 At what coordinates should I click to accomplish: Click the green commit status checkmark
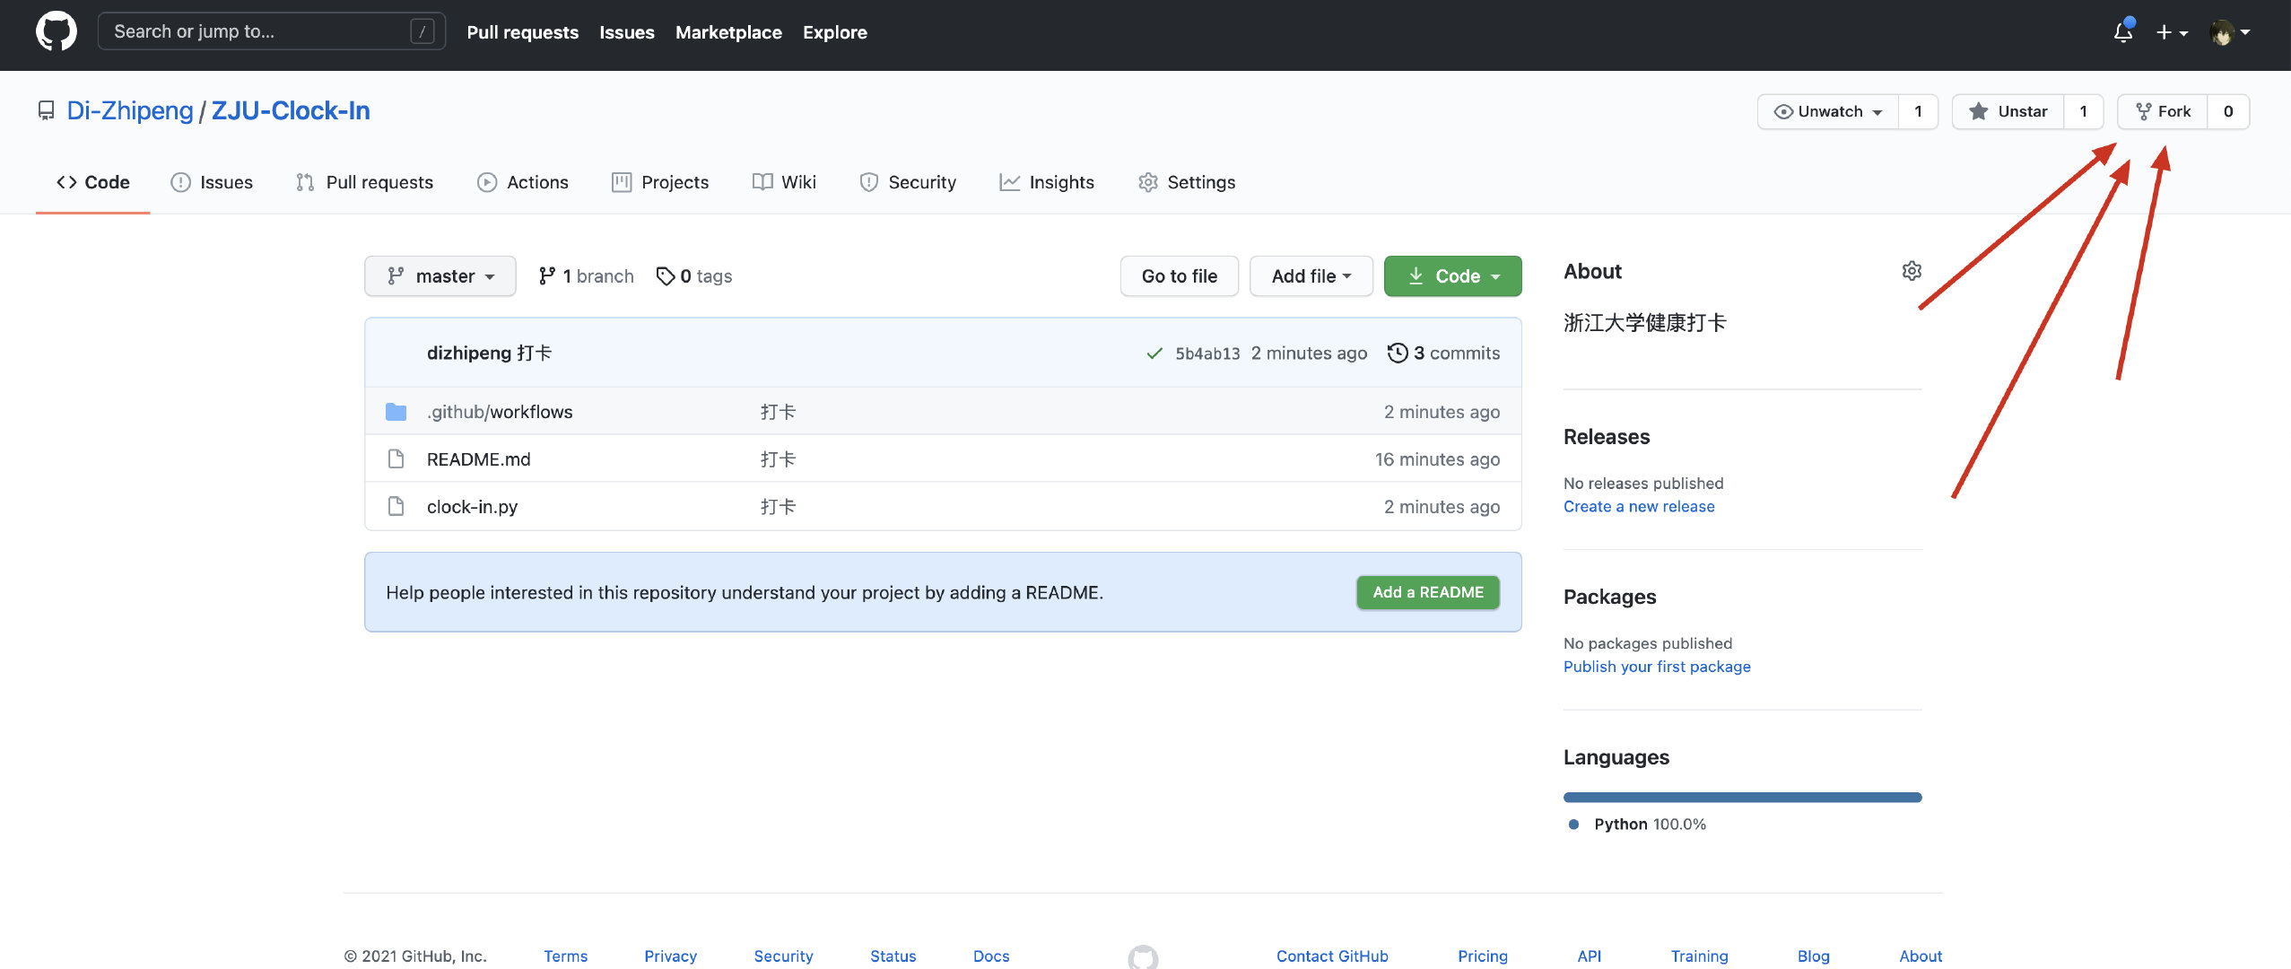coord(1154,354)
